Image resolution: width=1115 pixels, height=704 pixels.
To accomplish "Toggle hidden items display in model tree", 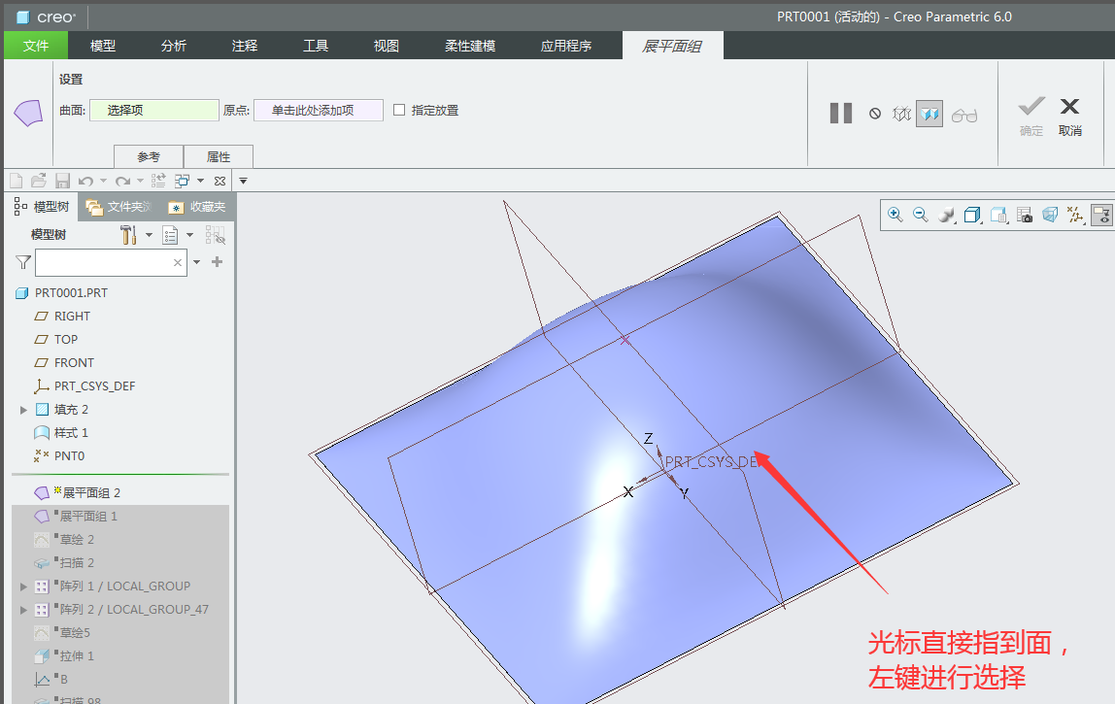I will pos(216,235).
